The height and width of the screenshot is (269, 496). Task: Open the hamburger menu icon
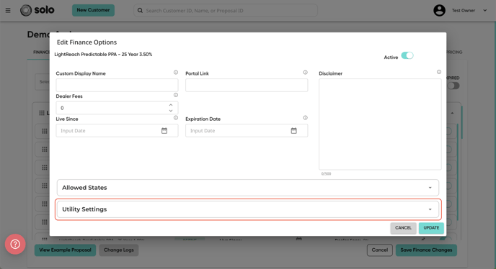pos(8,10)
